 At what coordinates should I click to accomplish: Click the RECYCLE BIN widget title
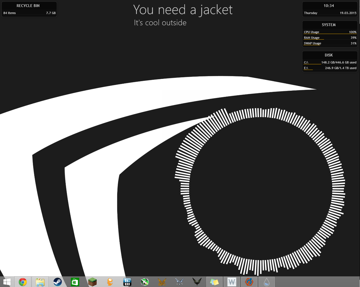point(28,6)
